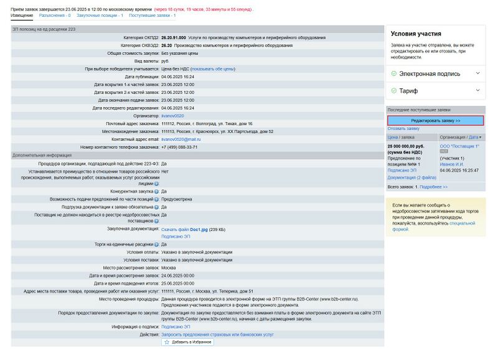Click the 'Отозвать заявку' link
The image size is (498, 358).
403,128
